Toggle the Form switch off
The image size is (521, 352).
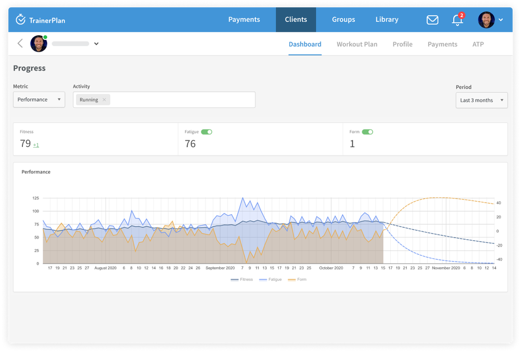point(367,132)
